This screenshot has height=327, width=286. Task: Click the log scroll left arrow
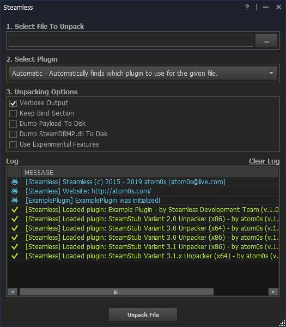13,292
